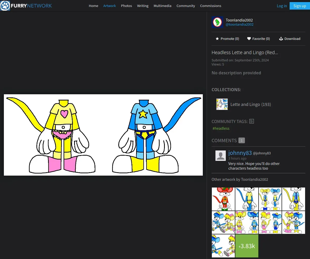The width and height of the screenshot is (310, 259).
Task: Open the third row's first artwork thumbnail
Action: click(223, 246)
